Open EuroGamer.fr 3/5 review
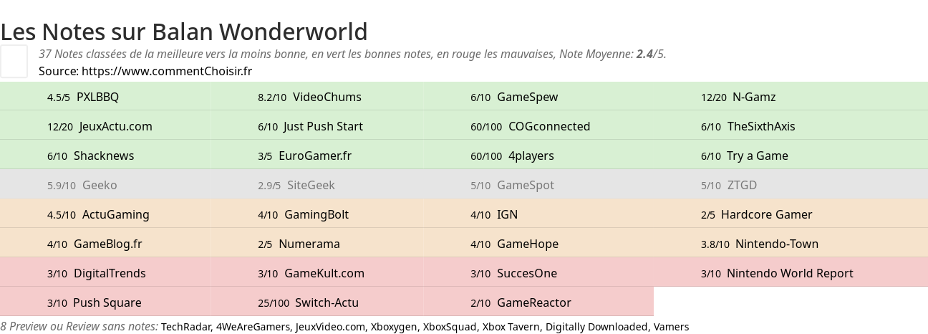This screenshot has width=928, height=334. pos(317,156)
